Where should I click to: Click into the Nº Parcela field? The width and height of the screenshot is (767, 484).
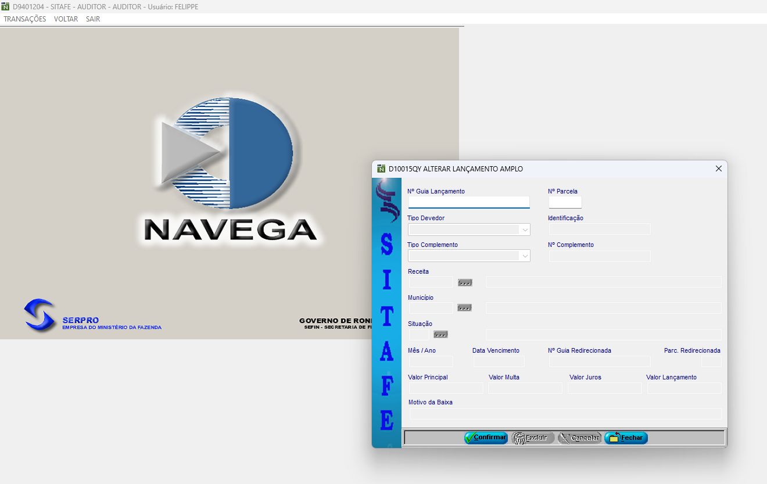[565, 202]
